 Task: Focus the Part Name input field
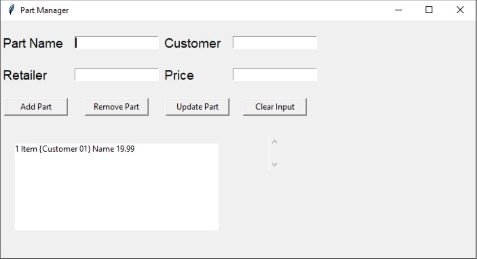click(x=117, y=43)
